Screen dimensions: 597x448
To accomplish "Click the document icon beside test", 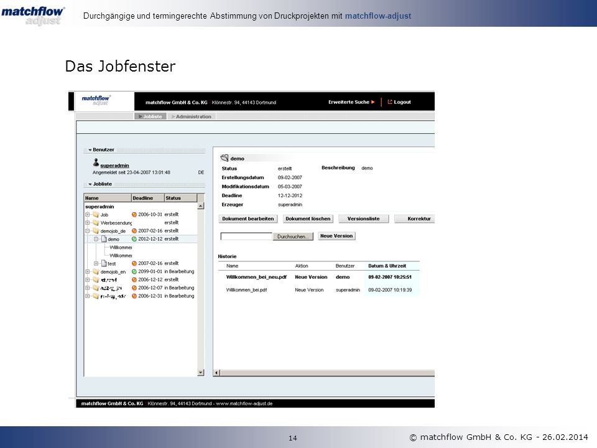I will pyautogui.click(x=104, y=263).
